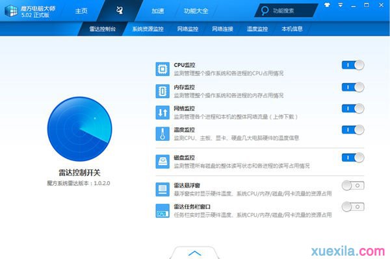
Task: Click the 内存监控 title text
Action: [x=185, y=87]
